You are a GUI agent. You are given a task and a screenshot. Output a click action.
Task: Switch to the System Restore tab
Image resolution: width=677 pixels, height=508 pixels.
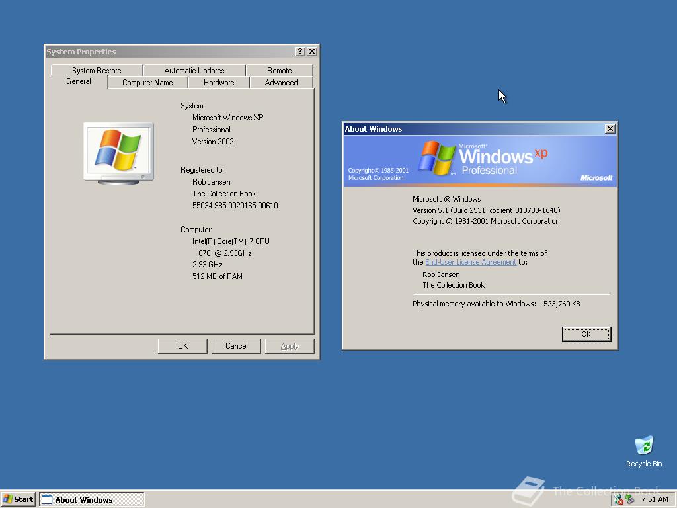click(97, 70)
